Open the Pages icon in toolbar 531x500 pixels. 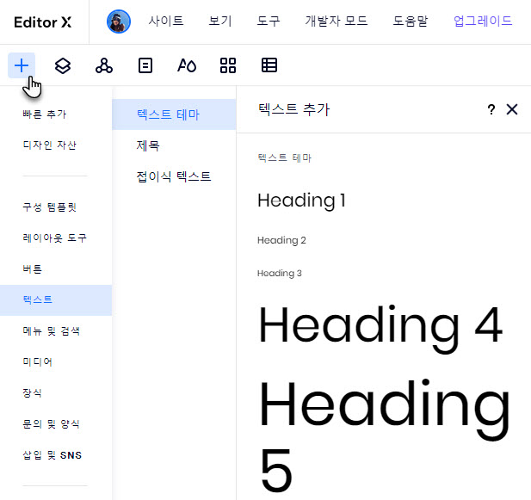pyautogui.click(x=145, y=65)
